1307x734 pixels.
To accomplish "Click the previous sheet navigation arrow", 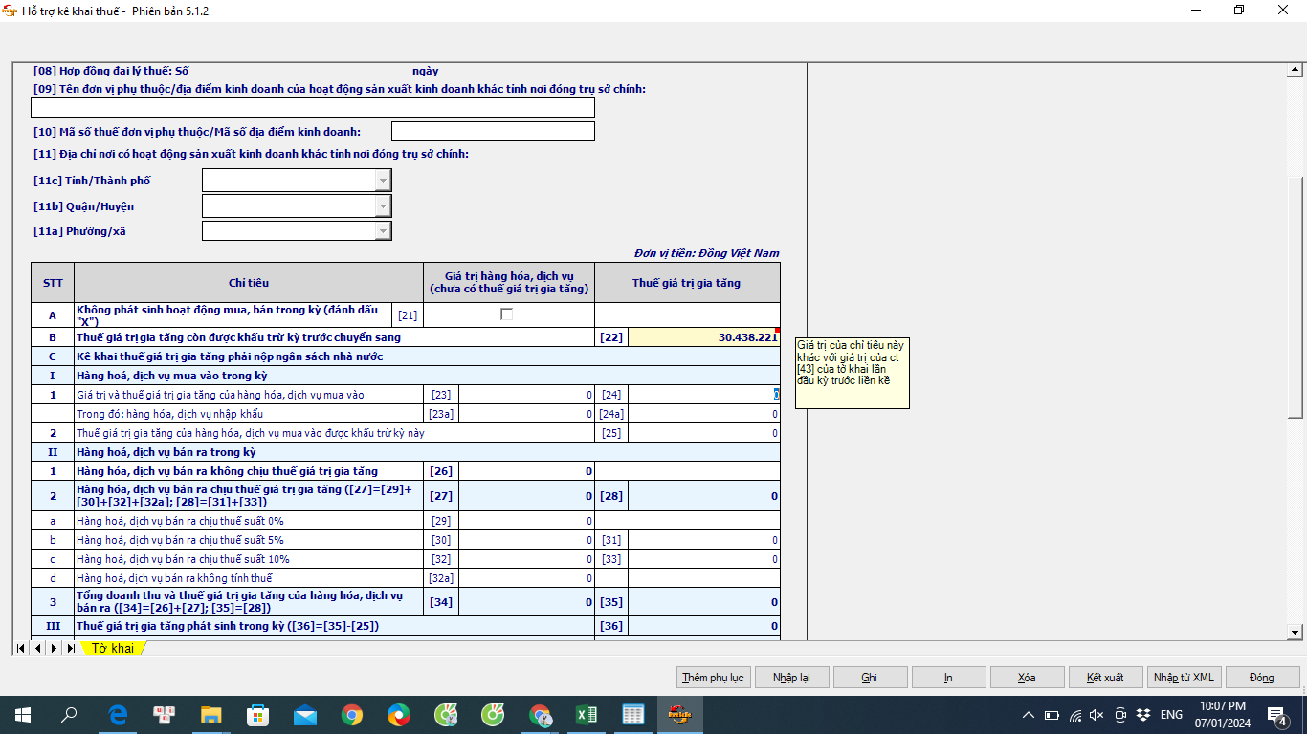I will pyautogui.click(x=38, y=648).
